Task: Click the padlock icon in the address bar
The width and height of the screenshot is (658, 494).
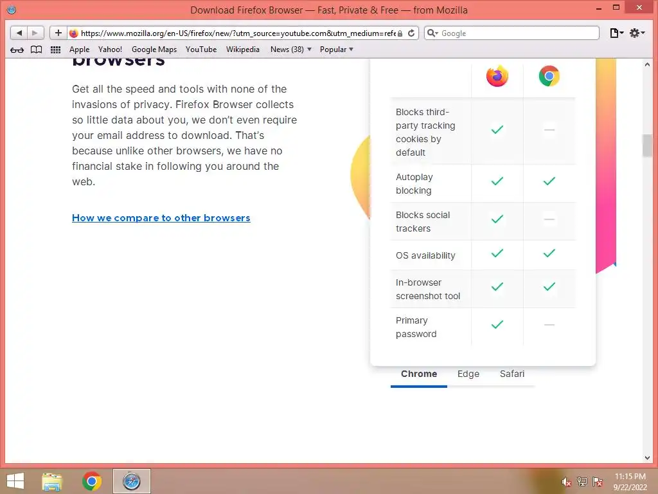Action: click(x=400, y=33)
